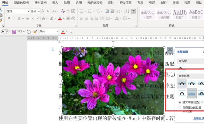Viewport: 204px width, 124px height.
Task: Select the 在页面上的位置固定 radio option
Action: [x=180, y=108]
